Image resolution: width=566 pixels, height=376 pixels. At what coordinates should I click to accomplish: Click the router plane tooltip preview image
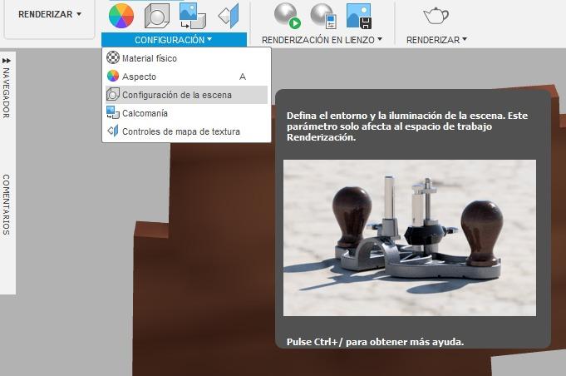(410, 238)
